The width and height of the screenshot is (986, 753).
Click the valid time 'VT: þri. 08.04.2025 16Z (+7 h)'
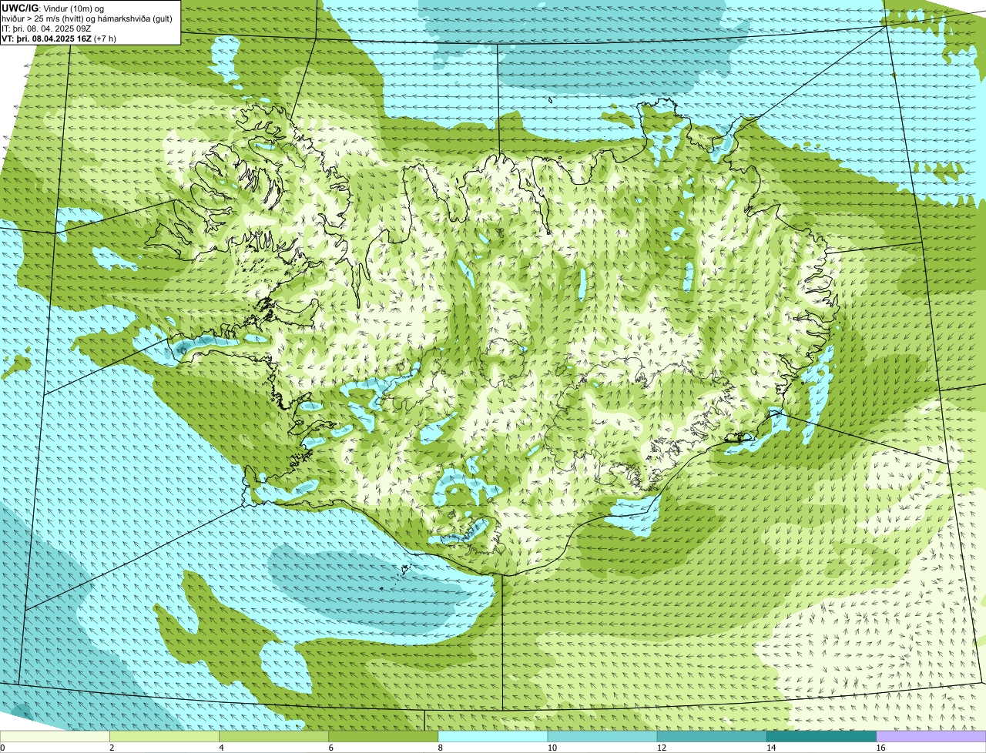click(x=59, y=38)
